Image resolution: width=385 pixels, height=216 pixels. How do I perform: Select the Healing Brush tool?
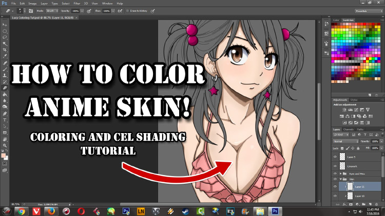coord(5,63)
